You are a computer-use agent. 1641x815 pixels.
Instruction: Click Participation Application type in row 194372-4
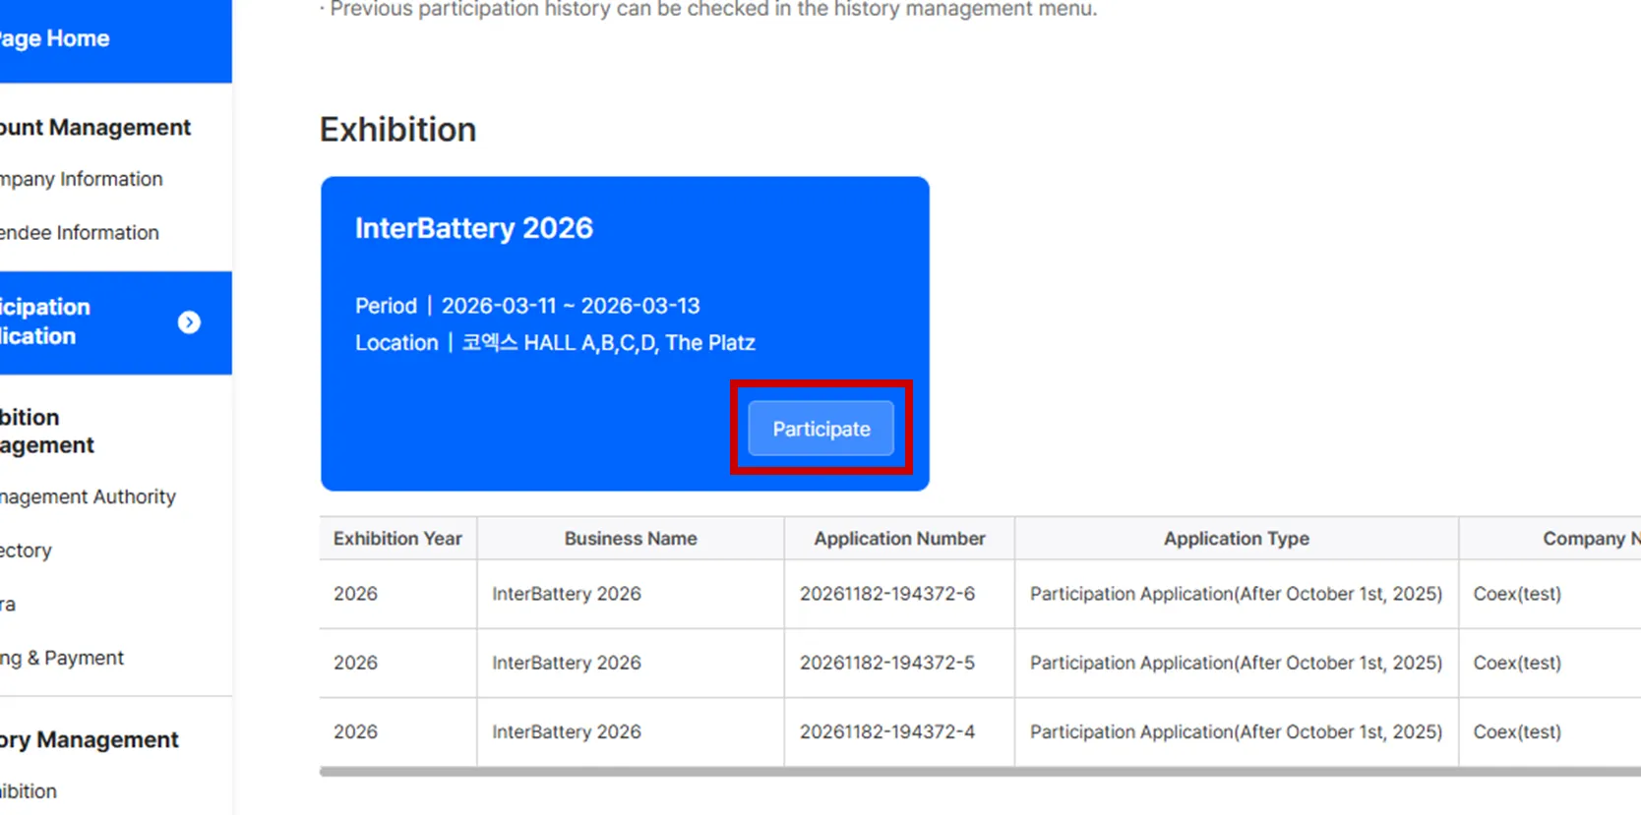click(x=1236, y=731)
